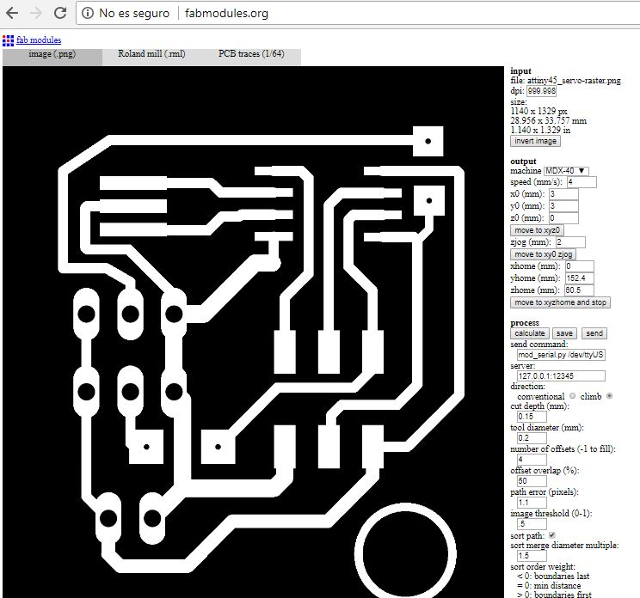Click the zjog (mm) field

click(x=570, y=242)
